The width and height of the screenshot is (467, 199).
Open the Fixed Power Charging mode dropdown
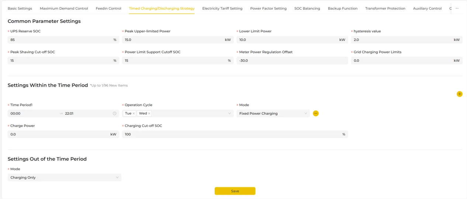pos(273,113)
